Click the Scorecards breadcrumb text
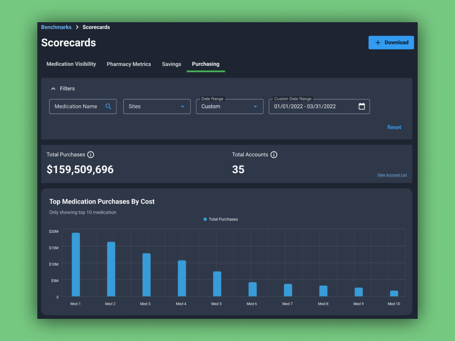This screenshot has height=341, width=455. click(96, 27)
